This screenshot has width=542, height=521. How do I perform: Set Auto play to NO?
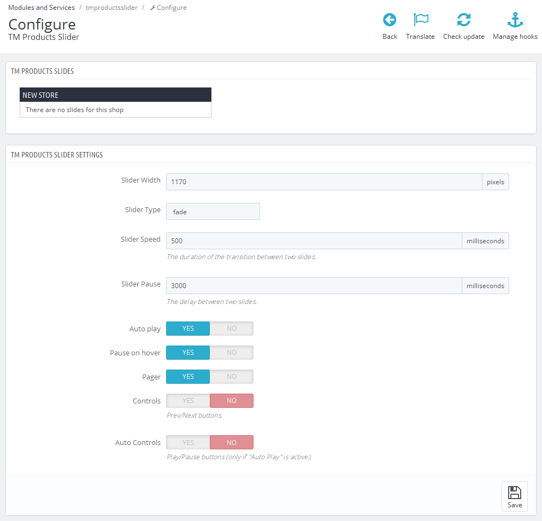(232, 329)
